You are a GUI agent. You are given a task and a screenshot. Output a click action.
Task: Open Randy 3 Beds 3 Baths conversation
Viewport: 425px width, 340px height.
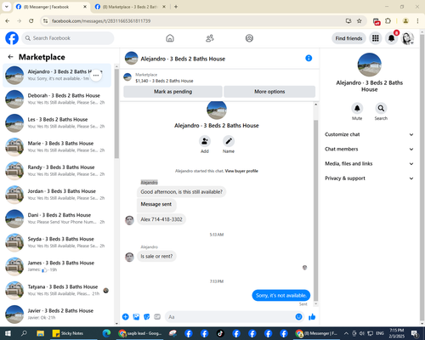click(x=57, y=171)
